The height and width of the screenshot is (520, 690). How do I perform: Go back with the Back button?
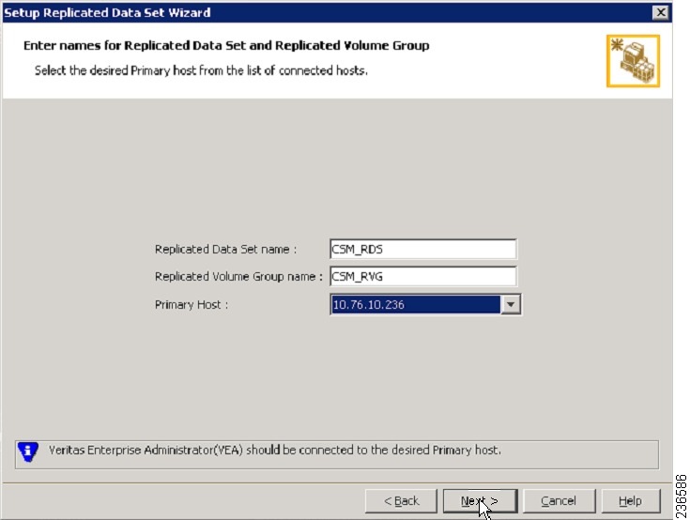401,500
